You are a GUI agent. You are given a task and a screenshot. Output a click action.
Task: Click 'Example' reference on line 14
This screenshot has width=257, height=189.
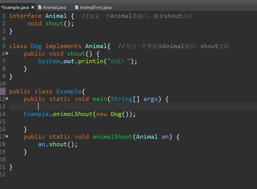coord(36,114)
